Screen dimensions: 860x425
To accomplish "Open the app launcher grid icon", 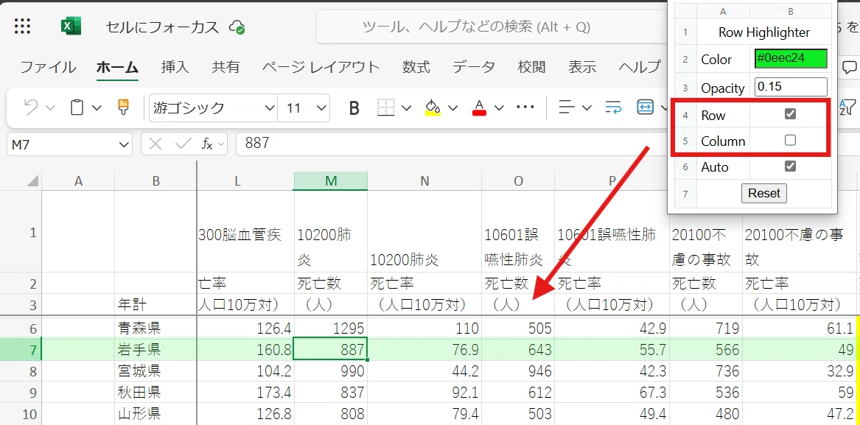I will coord(22,27).
